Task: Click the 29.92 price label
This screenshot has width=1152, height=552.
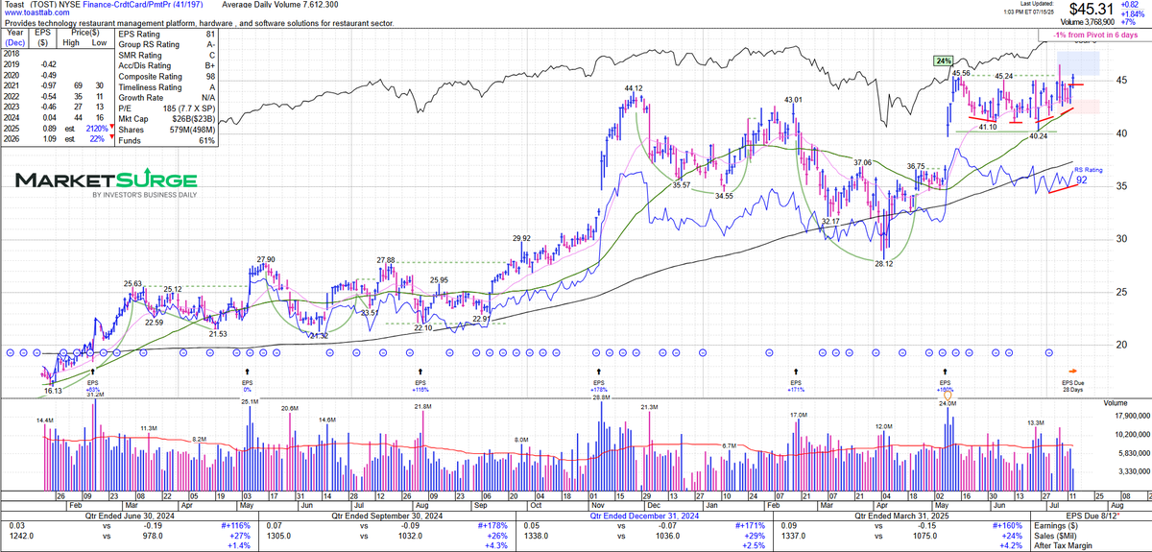Action: (522, 238)
